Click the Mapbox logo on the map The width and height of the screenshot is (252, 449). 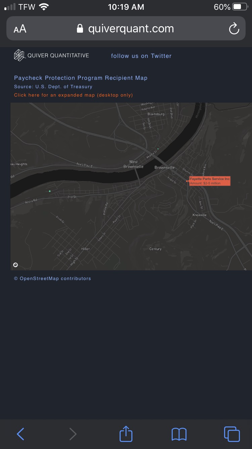pyautogui.click(x=15, y=265)
